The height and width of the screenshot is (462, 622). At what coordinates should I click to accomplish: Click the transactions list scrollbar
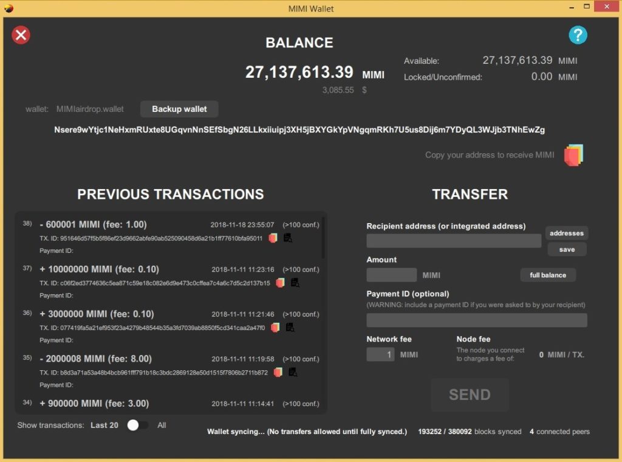point(323,238)
